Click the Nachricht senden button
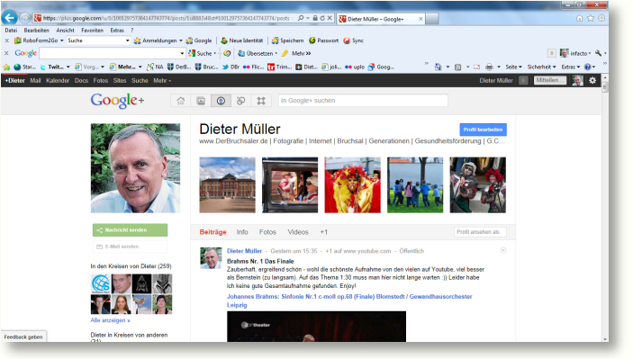 130,230
